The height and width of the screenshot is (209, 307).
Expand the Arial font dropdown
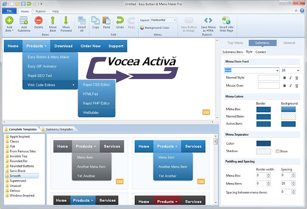(277, 70)
